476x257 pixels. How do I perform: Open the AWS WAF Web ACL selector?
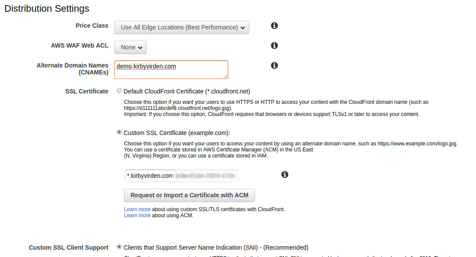click(x=130, y=47)
